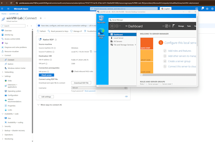Copy the username labuser
Image resolution: width=215 pixels, height=143 pixels.
[x=126, y=88]
